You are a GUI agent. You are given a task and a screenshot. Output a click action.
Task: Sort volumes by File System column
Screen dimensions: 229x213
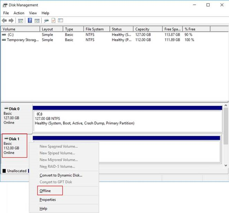pyautogui.click(x=95, y=29)
